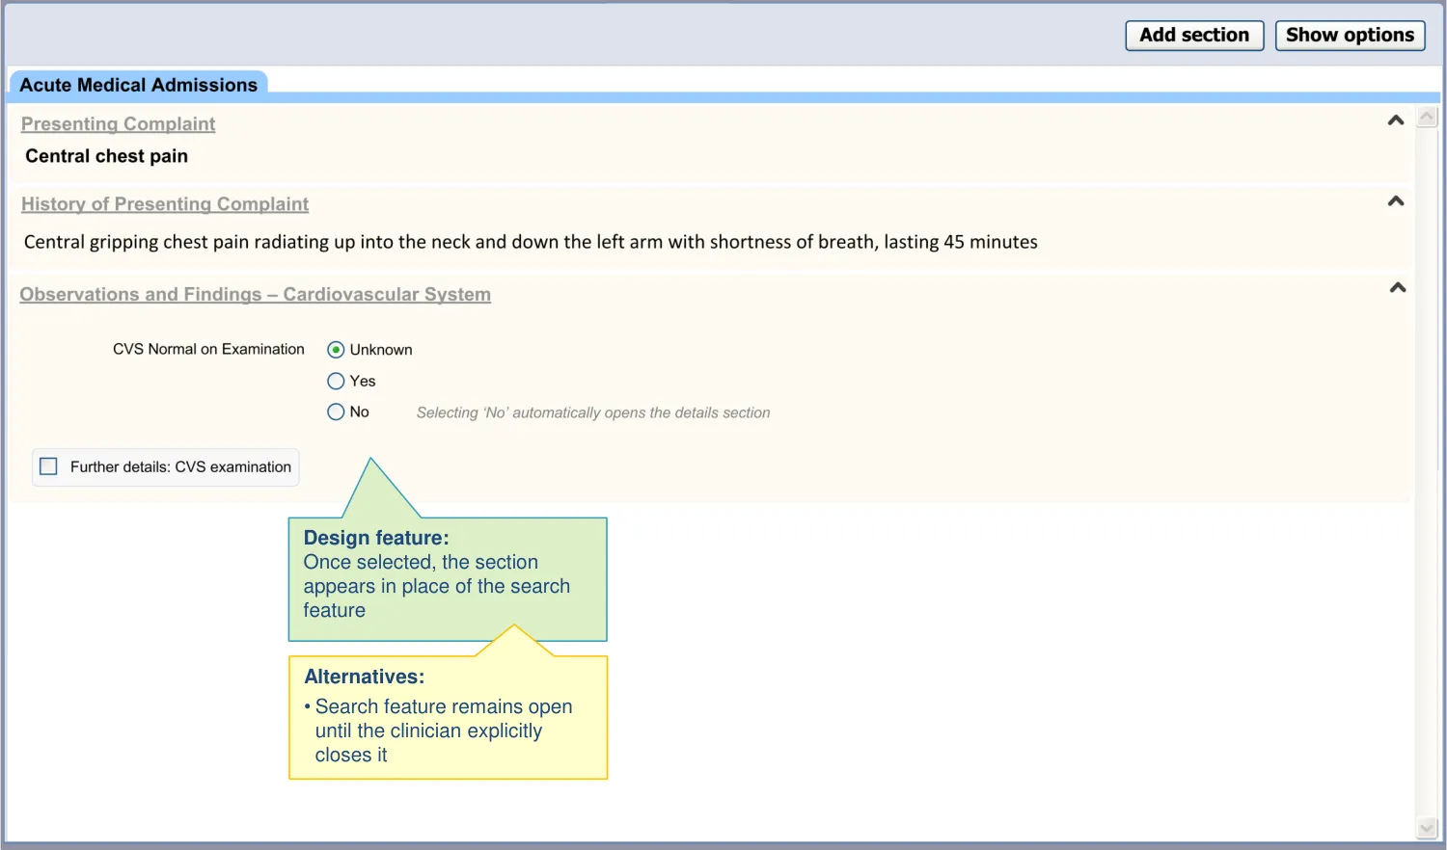Switch to Acute Medical Admissions tab
This screenshot has width=1447, height=850.
click(138, 85)
